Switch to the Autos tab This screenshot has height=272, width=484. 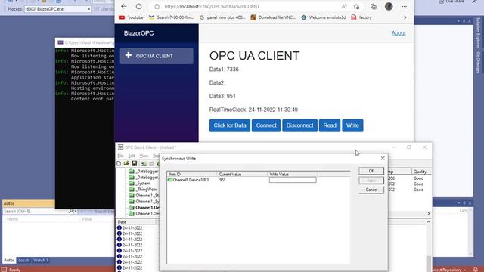(9, 260)
